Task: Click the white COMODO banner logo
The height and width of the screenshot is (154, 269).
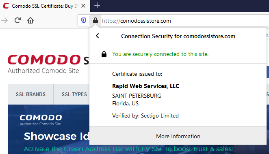Action: click(41, 118)
